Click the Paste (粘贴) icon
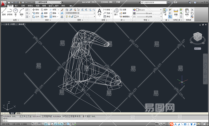This screenshot has width=209, height=126. [187, 11]
